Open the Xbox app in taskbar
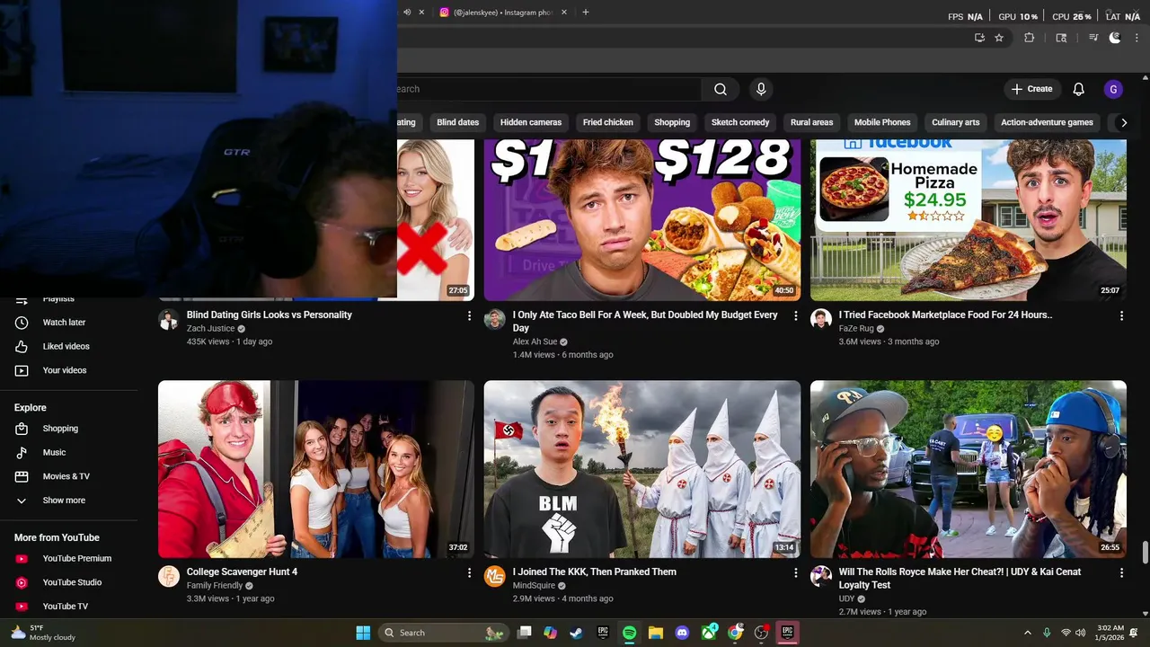Image resolution: width=1150 pixels, height=647 pixels. 709,633
